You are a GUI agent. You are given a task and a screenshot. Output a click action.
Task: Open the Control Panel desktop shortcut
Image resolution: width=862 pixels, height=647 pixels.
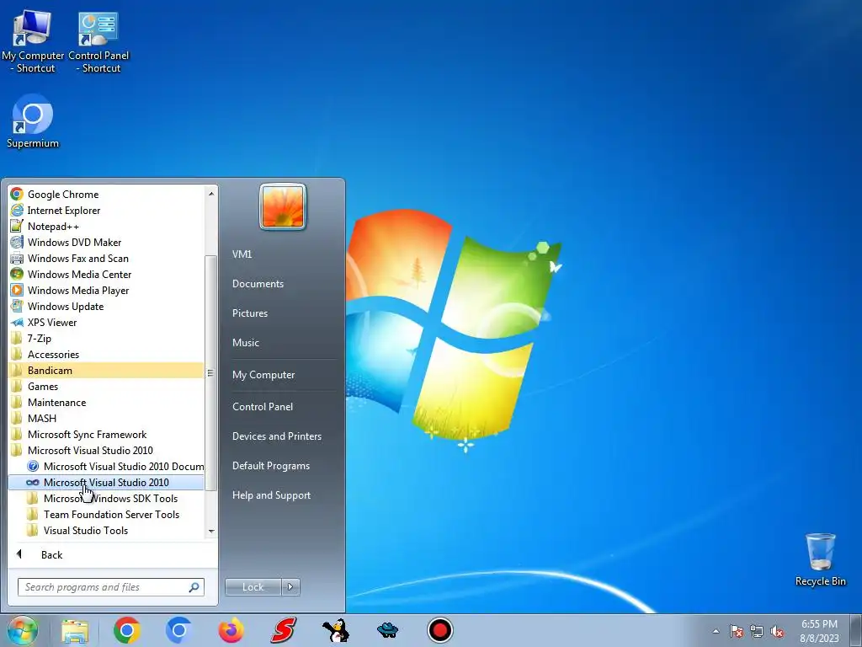[98, 42]
